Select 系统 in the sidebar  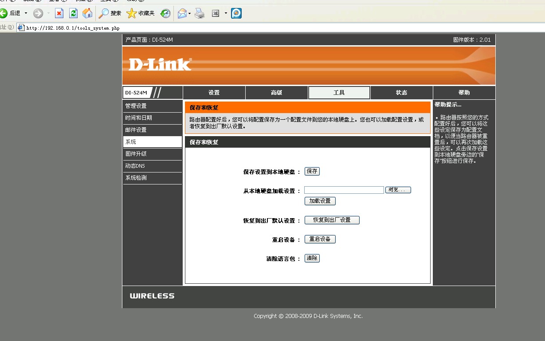tap(153, 142)
